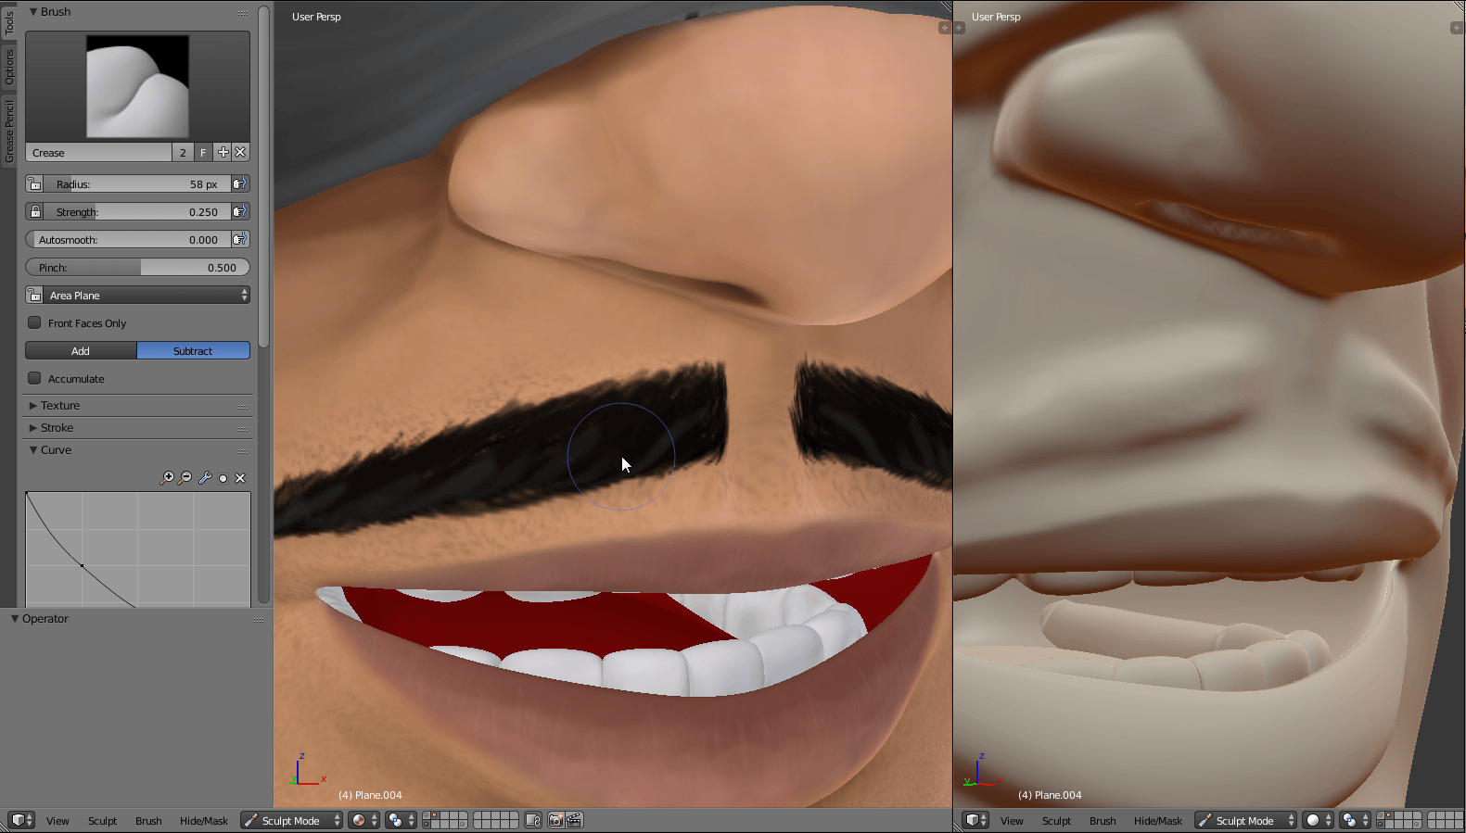Image resolution: width=1466 pixels, height=833 pixels.
Task: Click the curve zoom in magnifier icon
Action: [167, 478]
